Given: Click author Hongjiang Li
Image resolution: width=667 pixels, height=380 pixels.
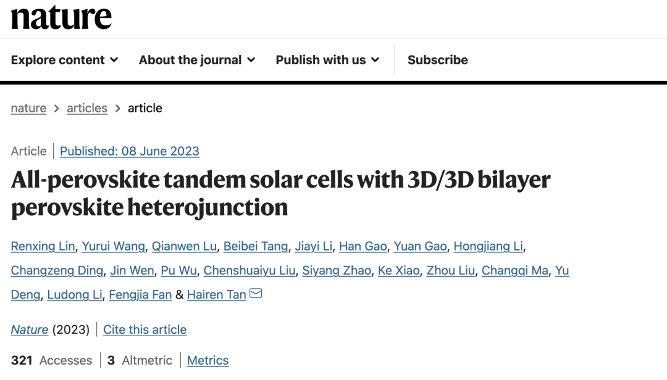Looking at the screenshot, I should [x=489, y=246].
